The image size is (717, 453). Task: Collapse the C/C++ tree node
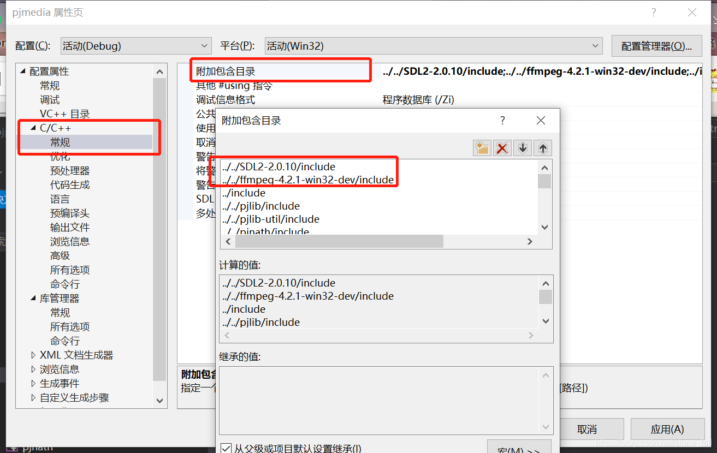(x=33, y=128)
